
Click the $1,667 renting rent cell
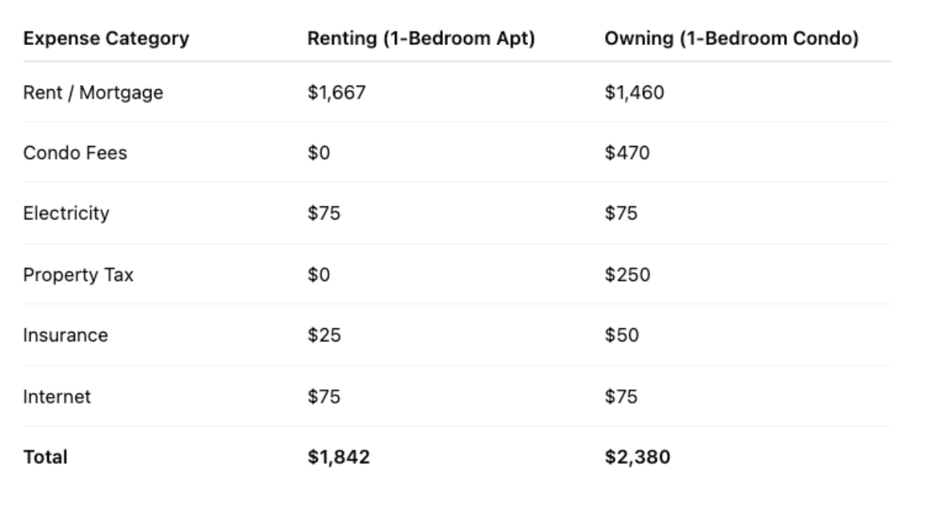[x=336, y=93]
